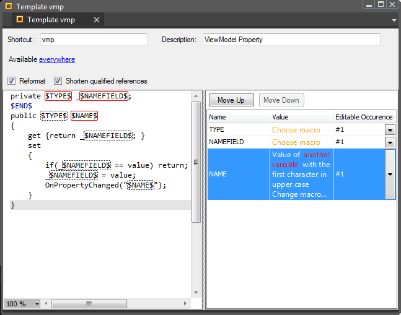Select the NAMEFIELD variable row
Screen dimensions: 401x315
click(x=301, y=142)
